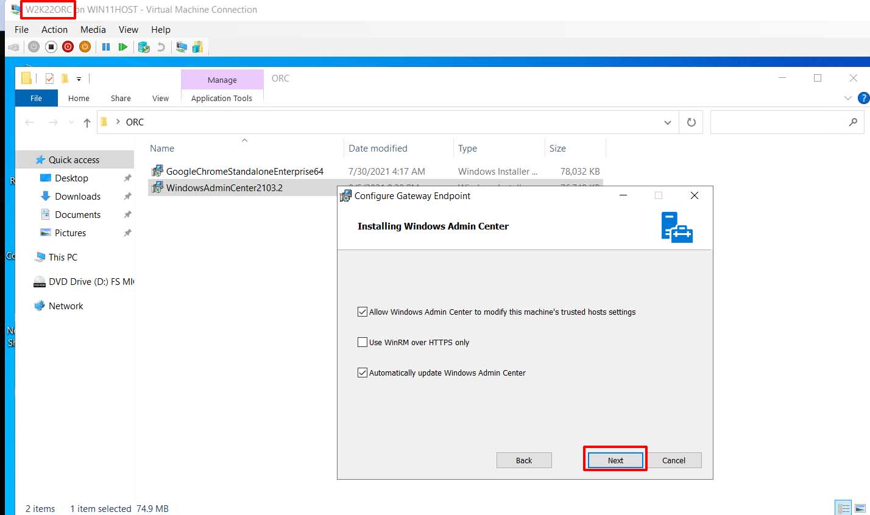Click the Properties checkmark icon in Quick Access Toolbar
This screenshot has width=870, height=515.
coord(49,79)
